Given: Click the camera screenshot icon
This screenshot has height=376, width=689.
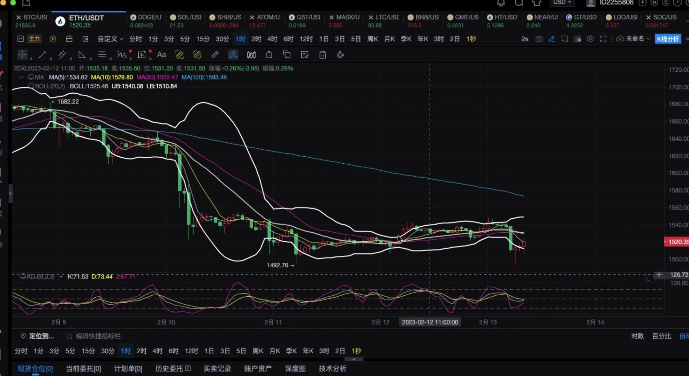Looking at the screenshot, I should pyautogui.click(x=539, y=39).
